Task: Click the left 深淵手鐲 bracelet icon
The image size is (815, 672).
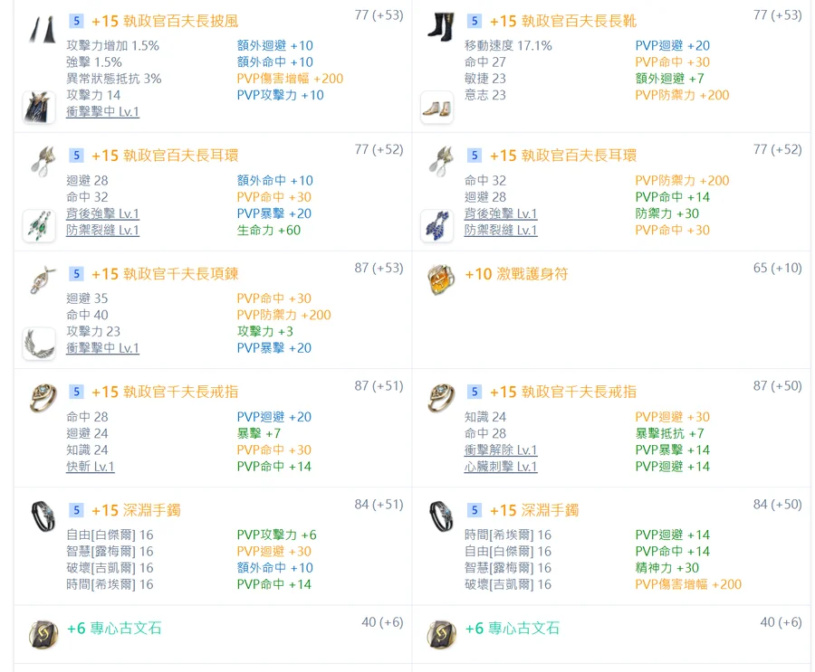Action: click(39, 517)
